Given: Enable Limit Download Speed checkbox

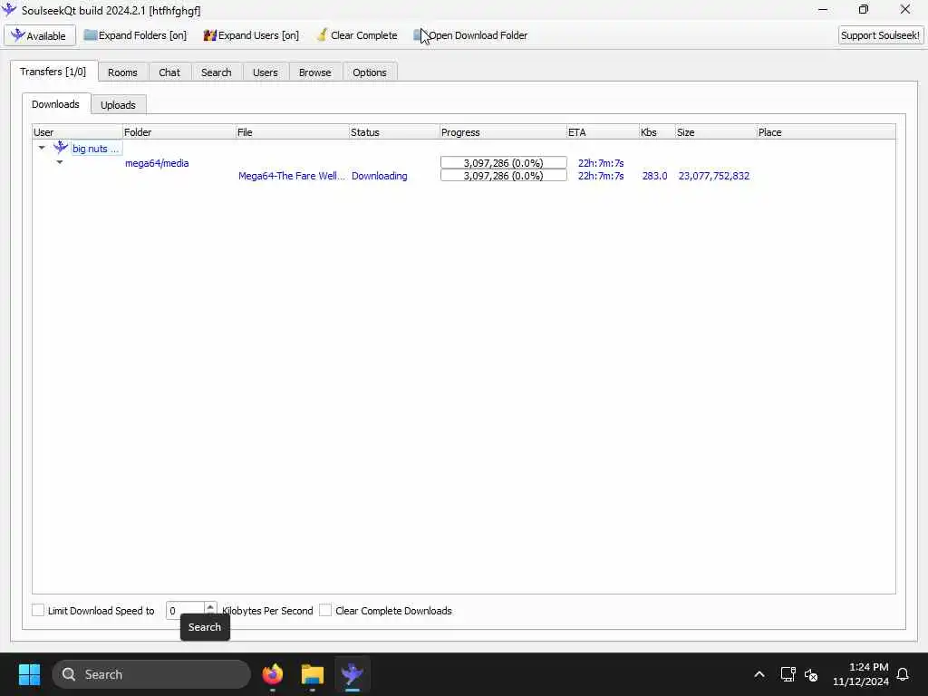Looking at the screenshot, I should [38, 610].
